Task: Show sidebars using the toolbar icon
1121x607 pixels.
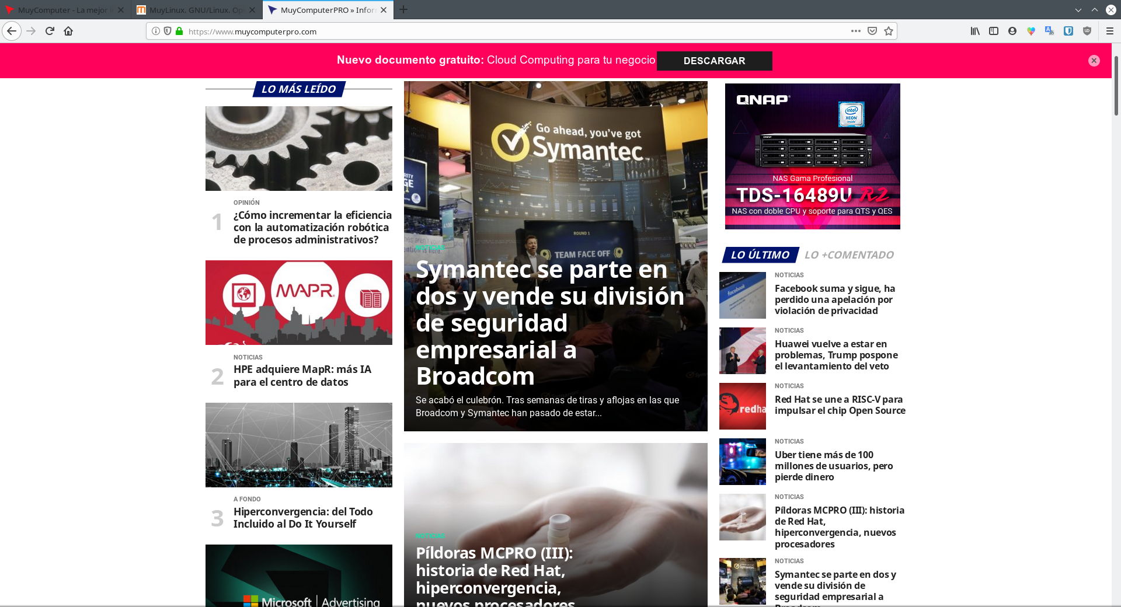Action: click(x=994, y=31)
